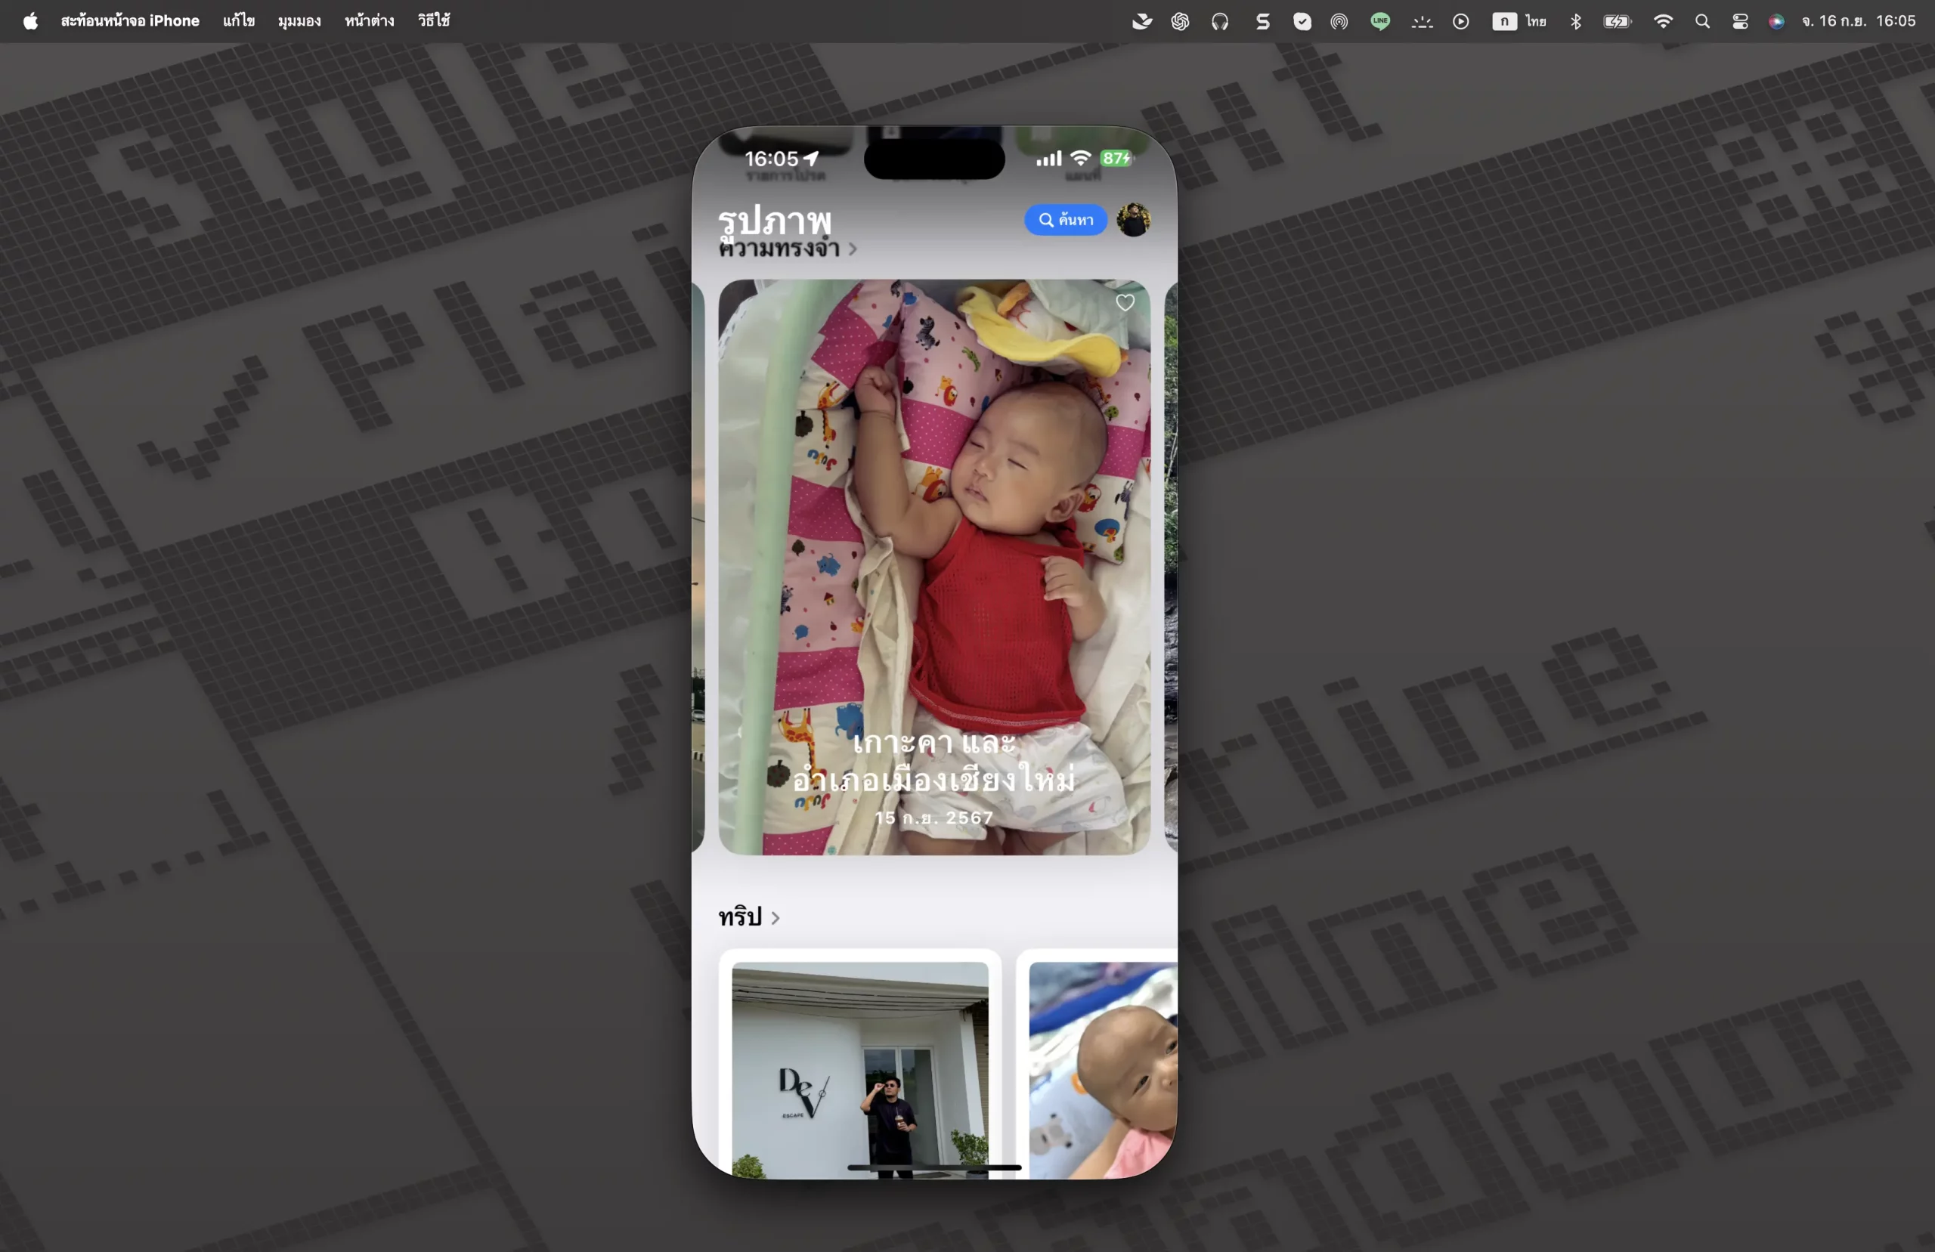Screen dimensions: 1935x1252
Task: Open the แก้ไข menu
Action: click(238, 21)
